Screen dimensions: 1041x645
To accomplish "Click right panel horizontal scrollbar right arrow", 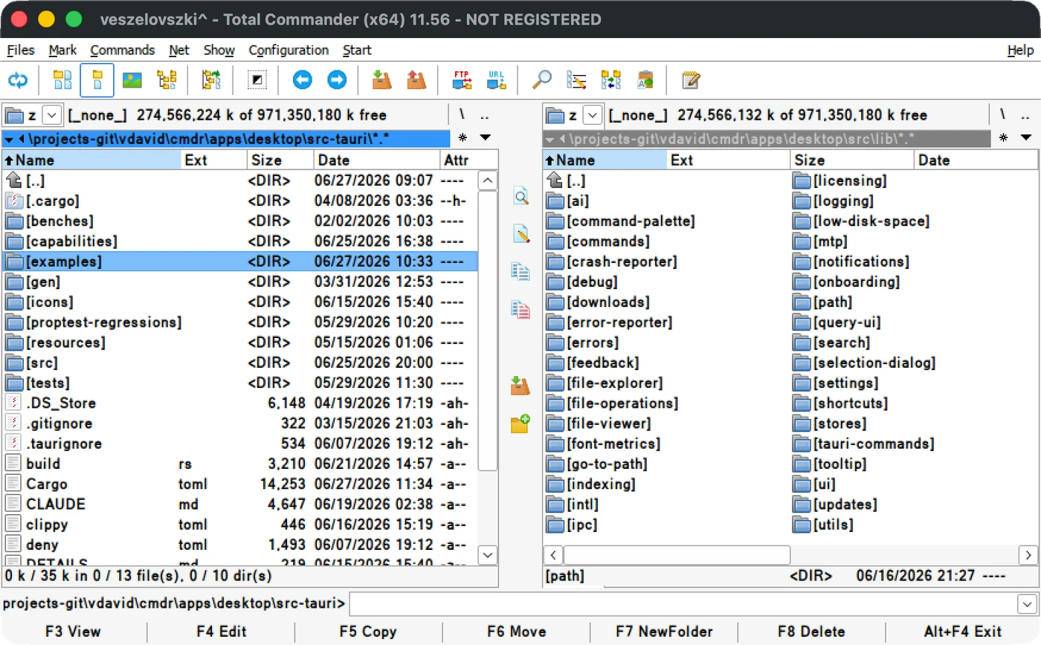I will [1028, 554].
